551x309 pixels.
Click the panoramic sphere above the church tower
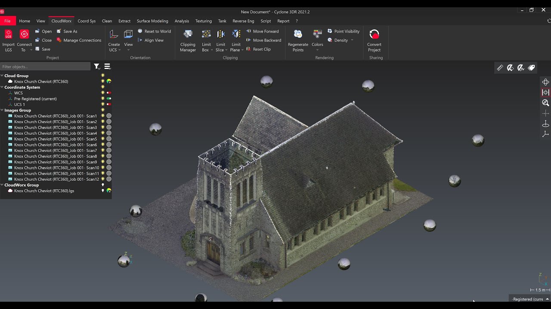point(266,82)
